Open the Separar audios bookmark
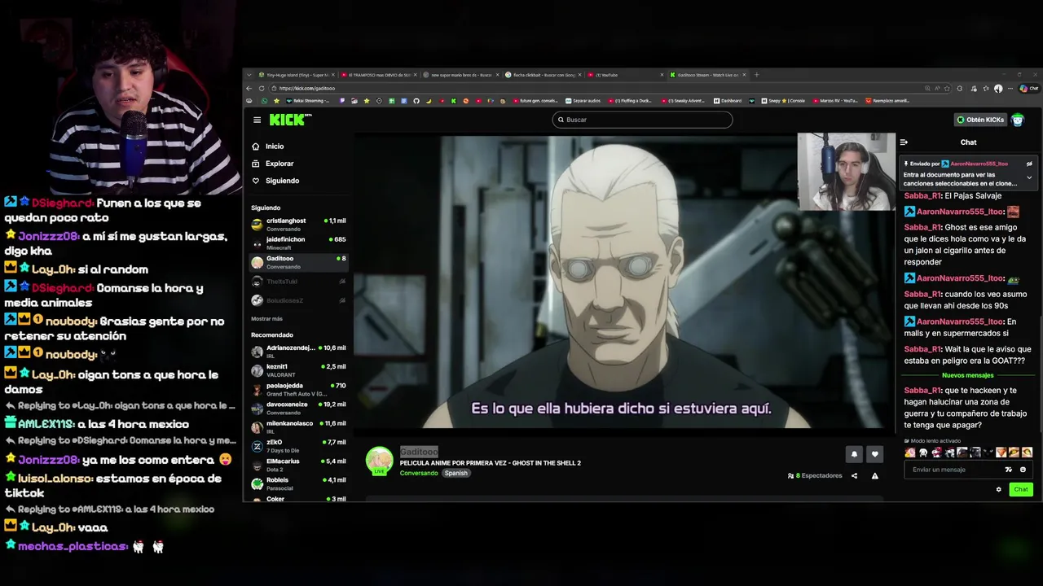Image resolution: width=1043 pixels, height=586 pixels. click(583, 101)
